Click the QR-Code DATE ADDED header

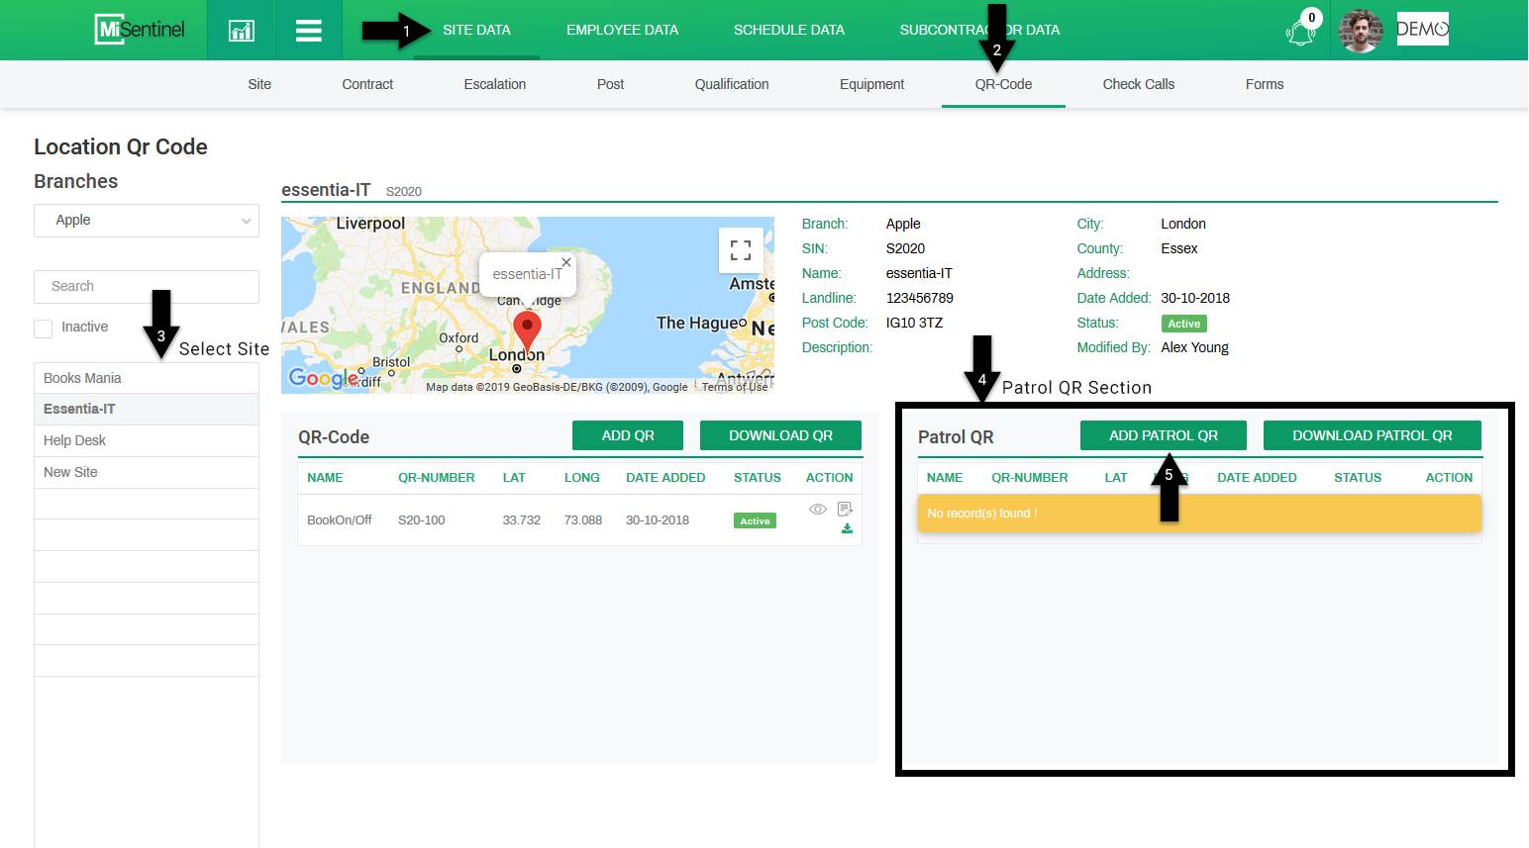[x=665, y=478]
